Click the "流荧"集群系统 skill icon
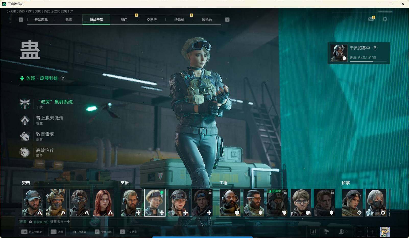Screen dimensions: 409x238 click(25, 104)
